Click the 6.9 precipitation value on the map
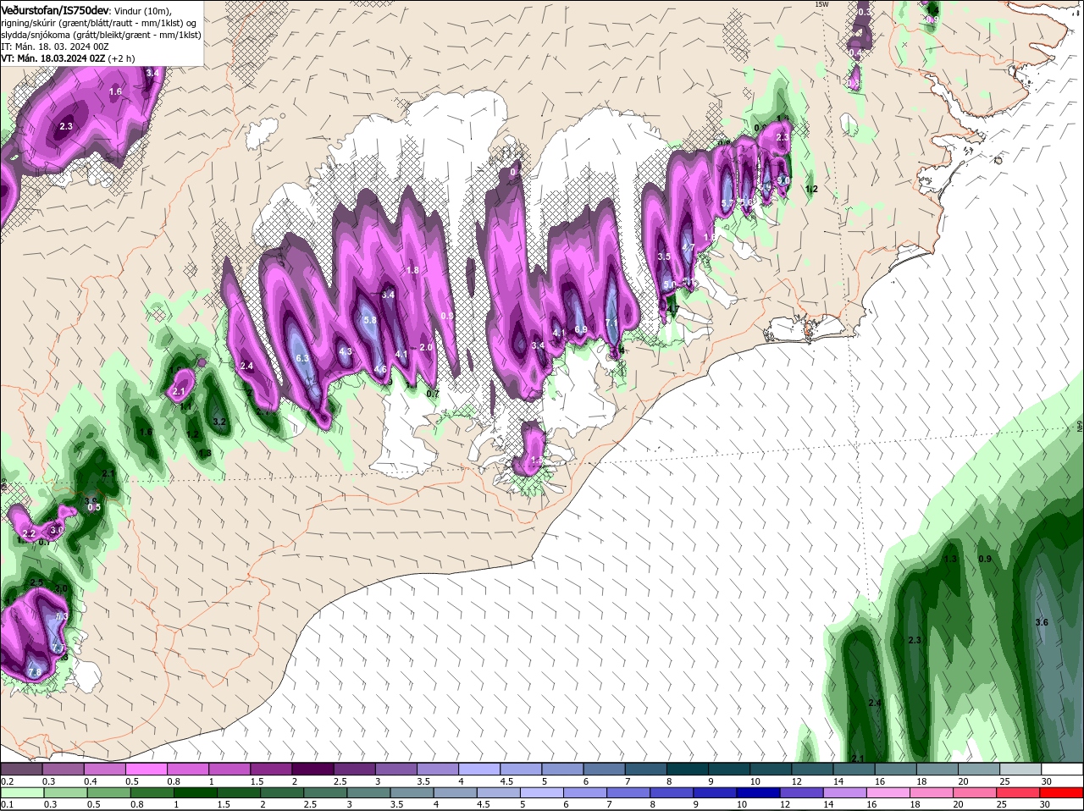The image size is (1084, 811). point(580,329)
